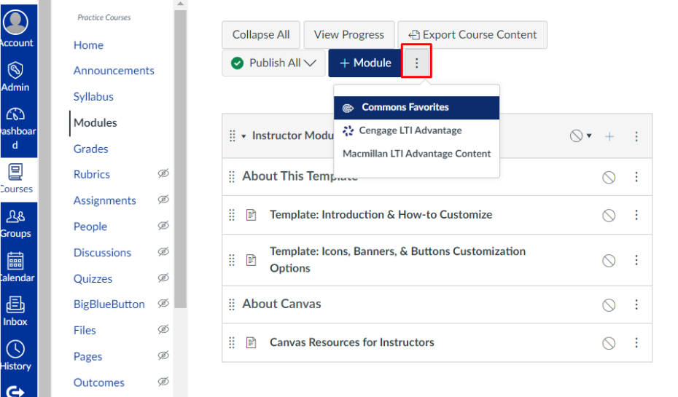Click hidden-eye icon next to Assignments
The image size is (678, 397).
click(163, 199)
